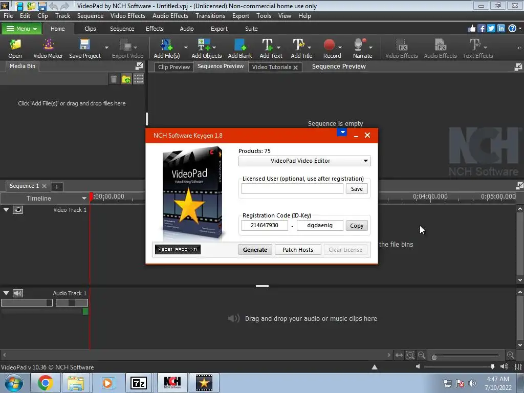The height and width of the screenshot is (393, 524).
Task: Click the Save Project icon
Action: pos(84,45)
